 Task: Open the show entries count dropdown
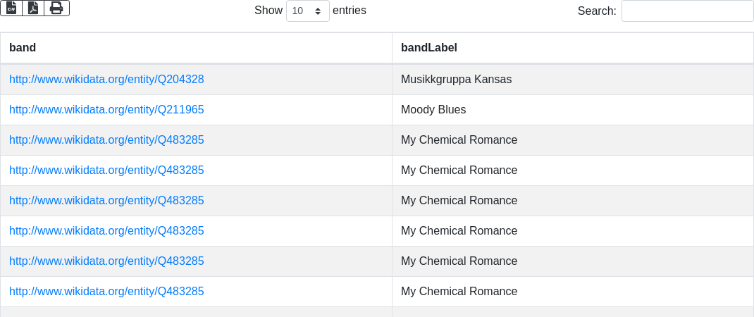tap(307, 11)
